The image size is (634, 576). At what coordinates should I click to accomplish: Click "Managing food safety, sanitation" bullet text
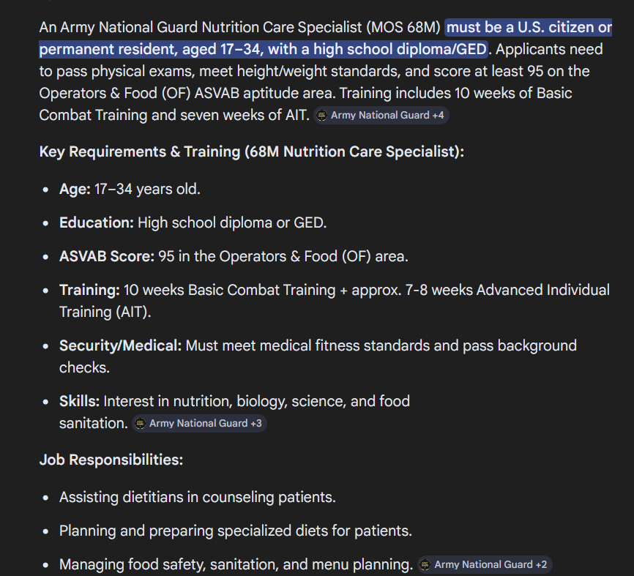tap(236, 565)
